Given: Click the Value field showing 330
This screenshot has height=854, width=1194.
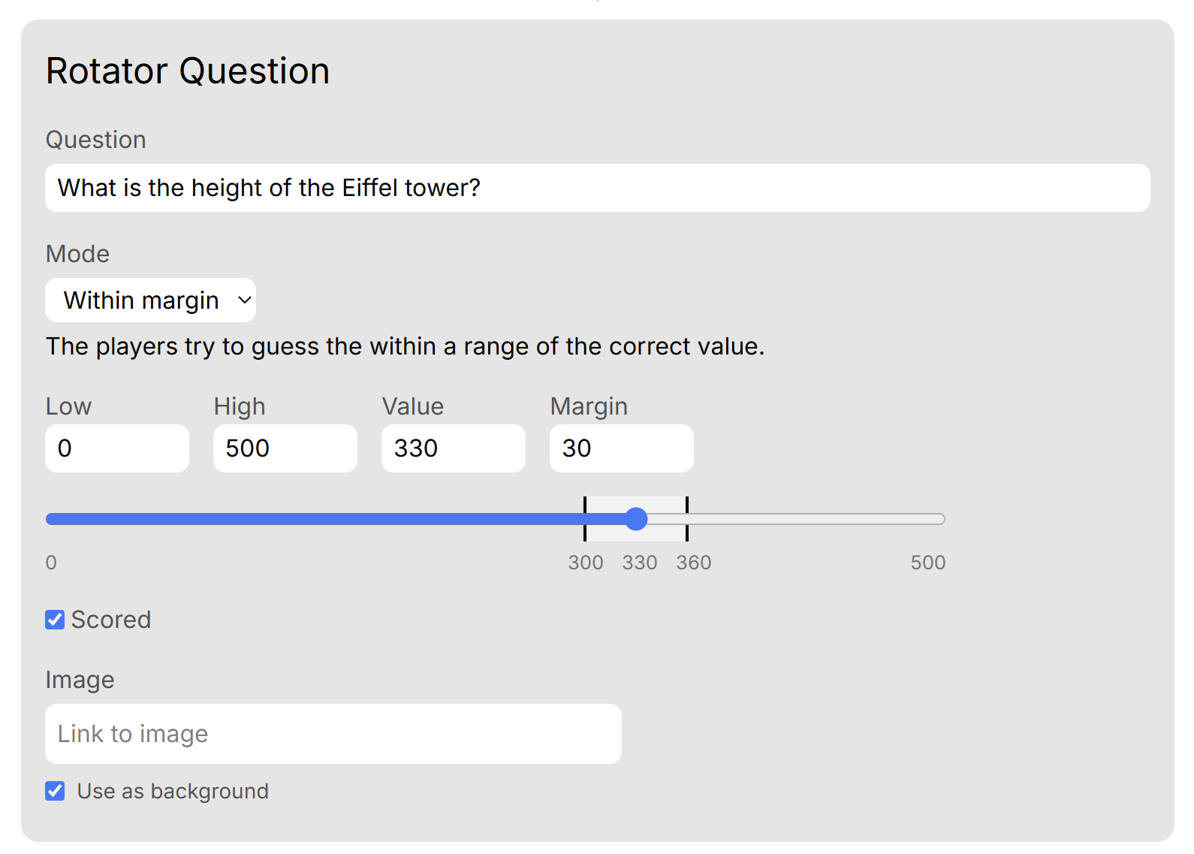Looking at the screenshot, I should point(453,448).
